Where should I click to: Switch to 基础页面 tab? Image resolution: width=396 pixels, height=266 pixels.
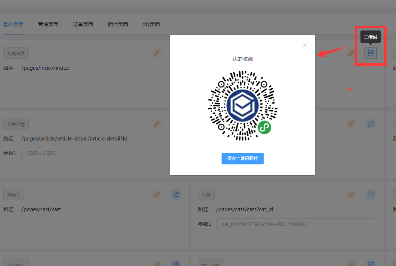[x=13, y=25]
